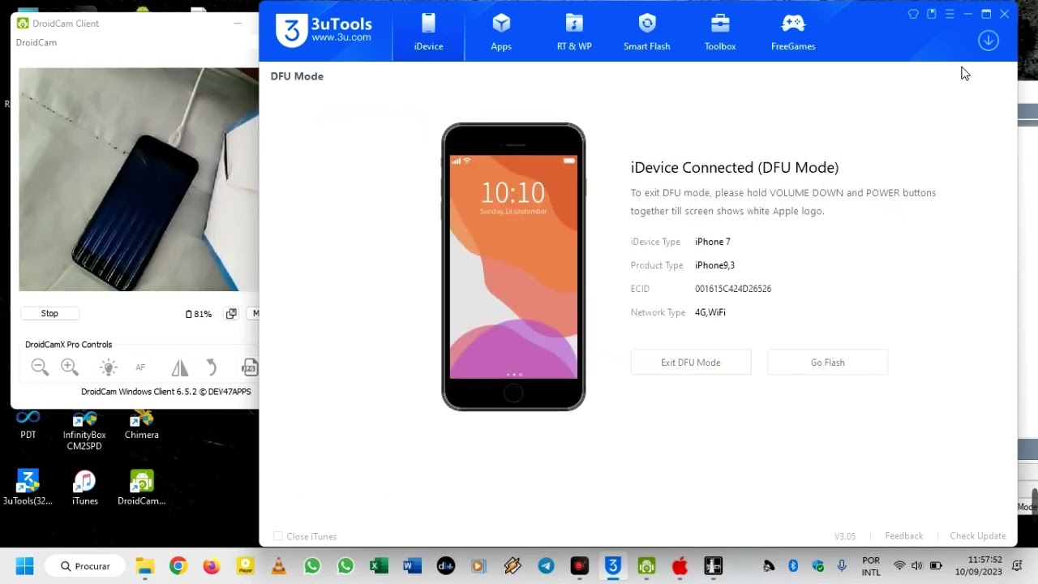Trigger DroidCam AF autofocus

click(140, 367)
